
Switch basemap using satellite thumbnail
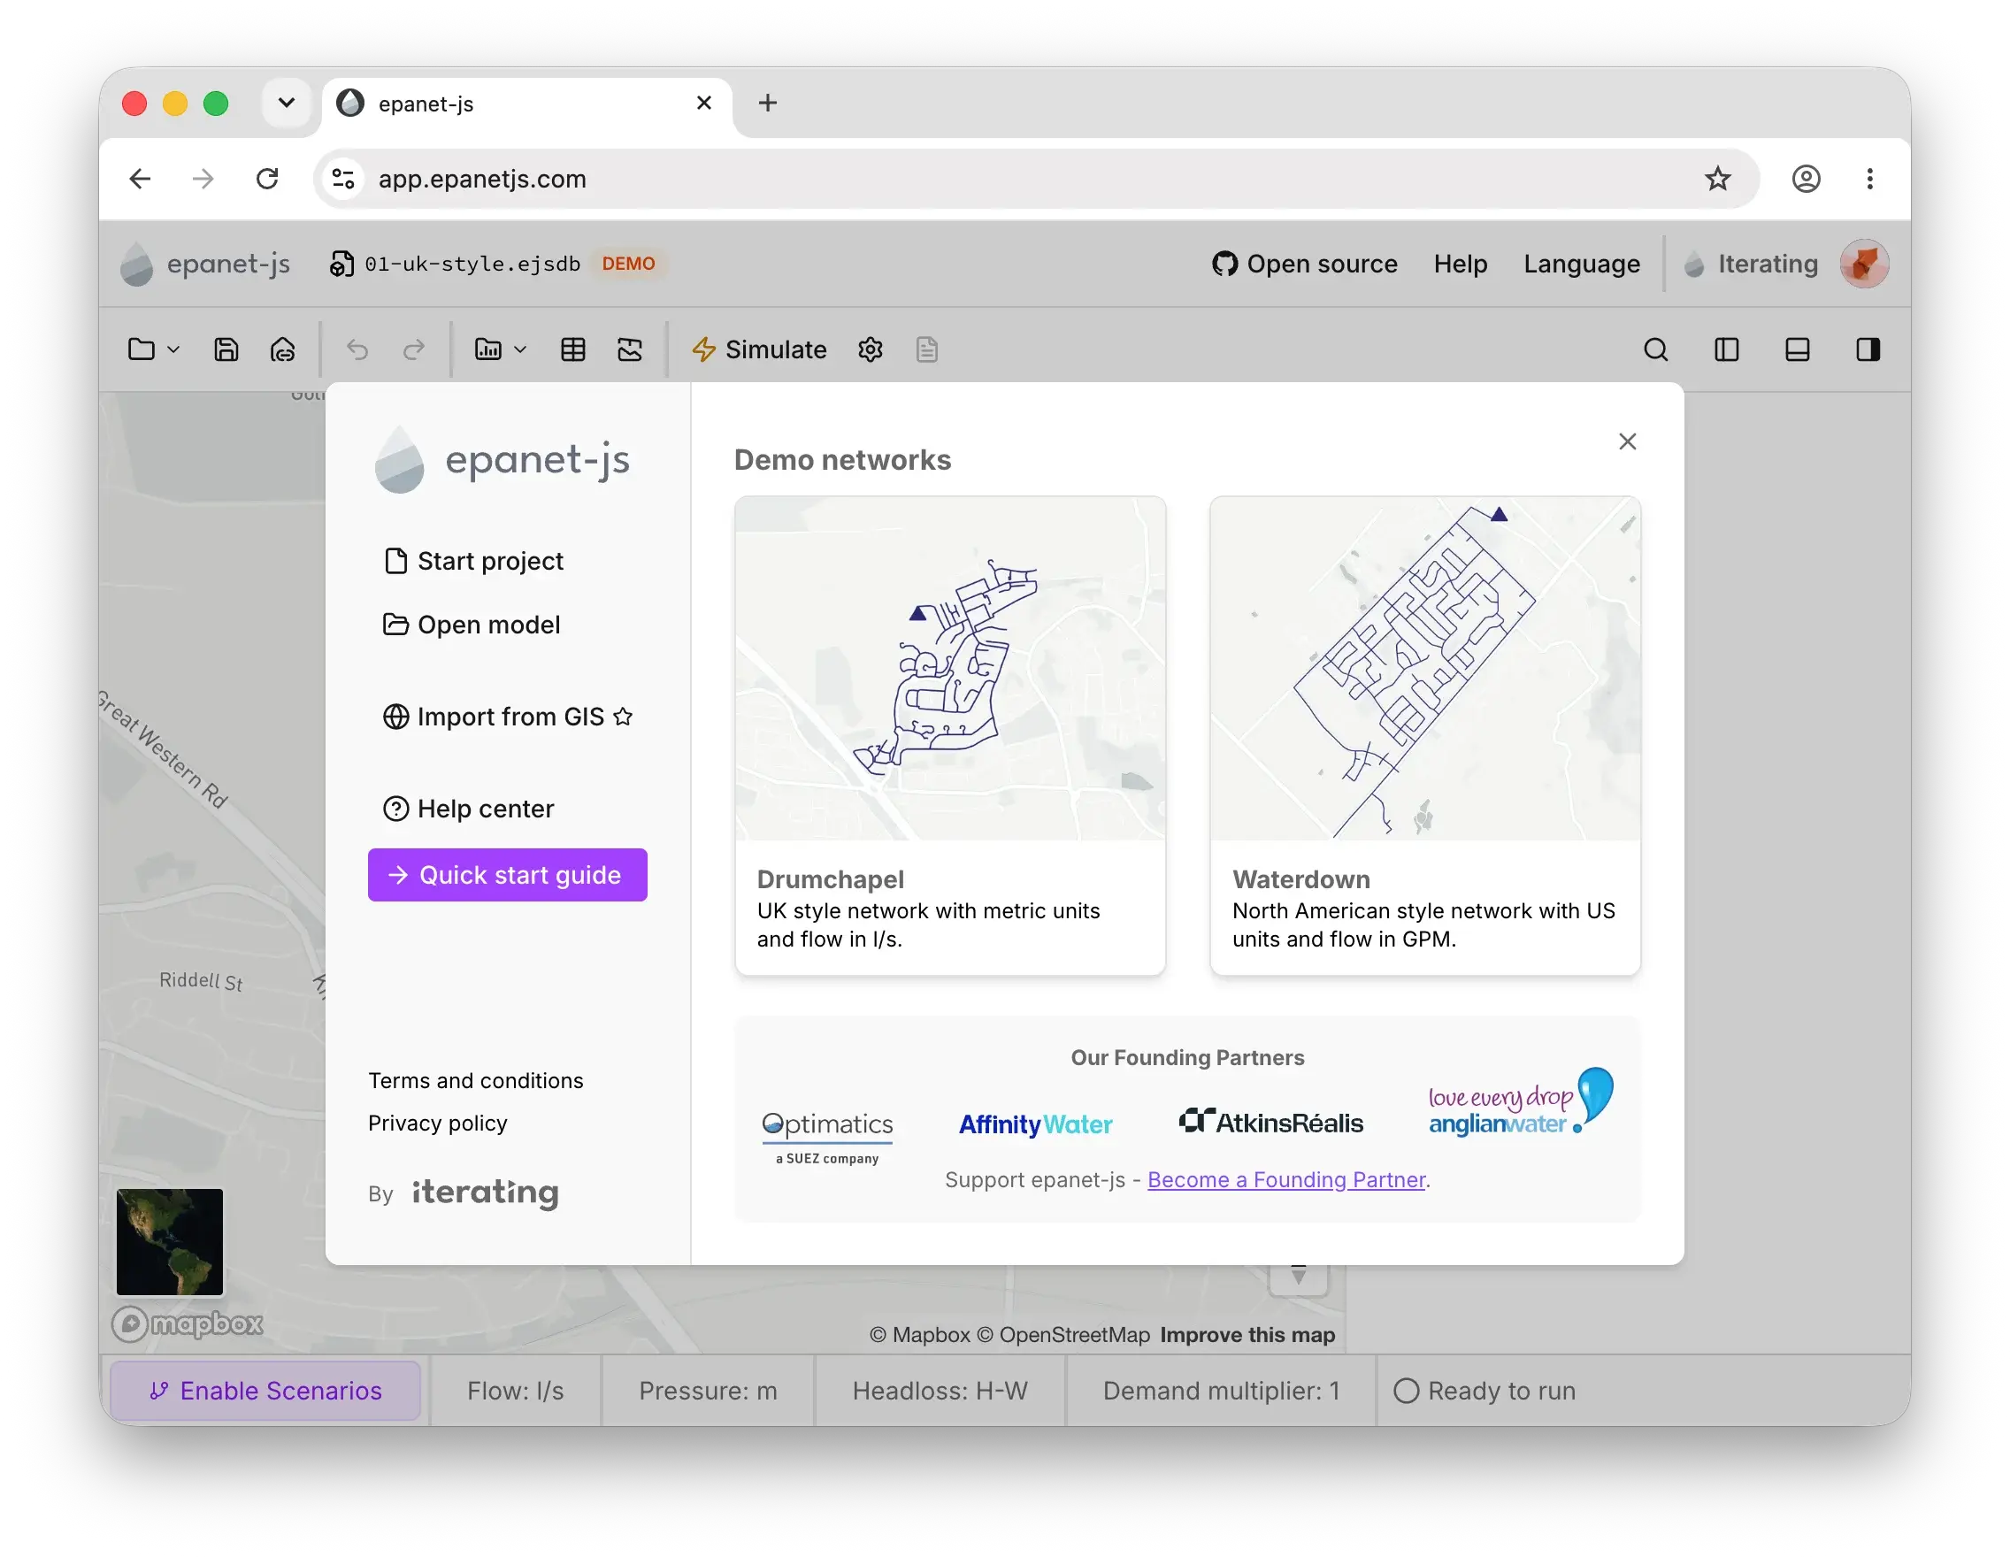point(169,1241)
